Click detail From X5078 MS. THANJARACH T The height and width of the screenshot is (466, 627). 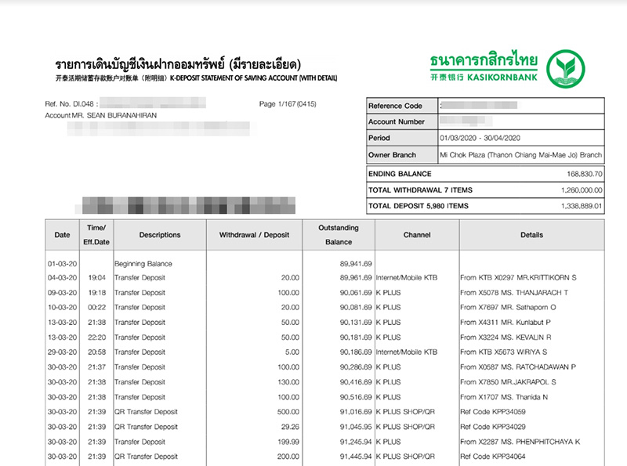pyautogui.click(x=514, y=293)
